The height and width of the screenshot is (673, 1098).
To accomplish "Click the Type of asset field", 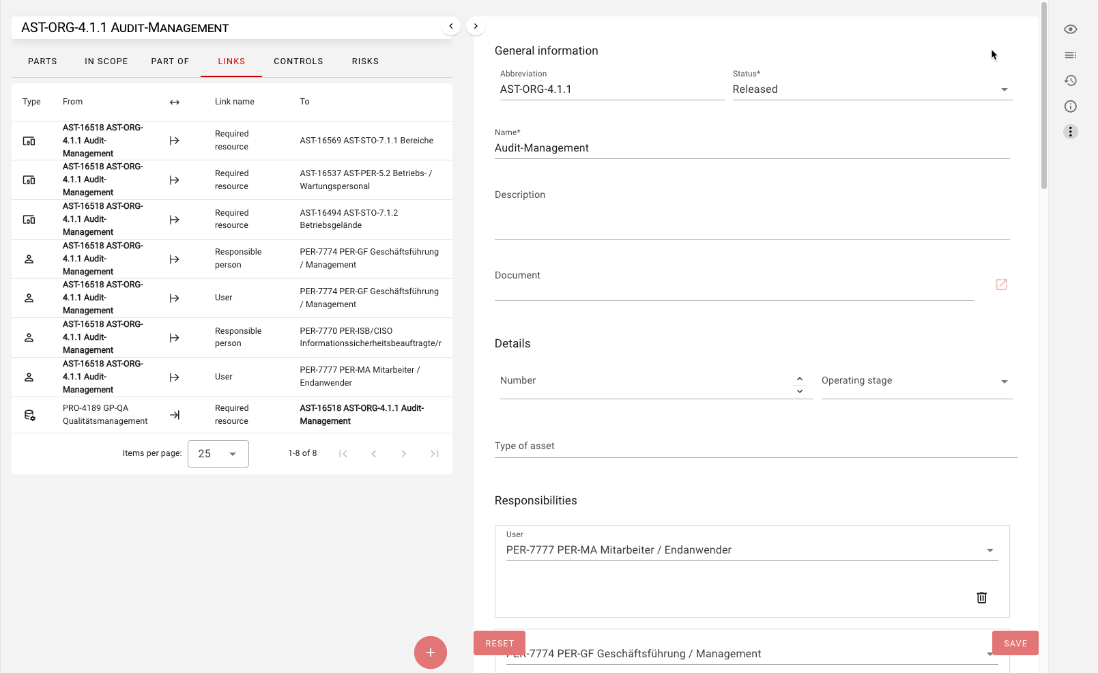I will (756, 446).
